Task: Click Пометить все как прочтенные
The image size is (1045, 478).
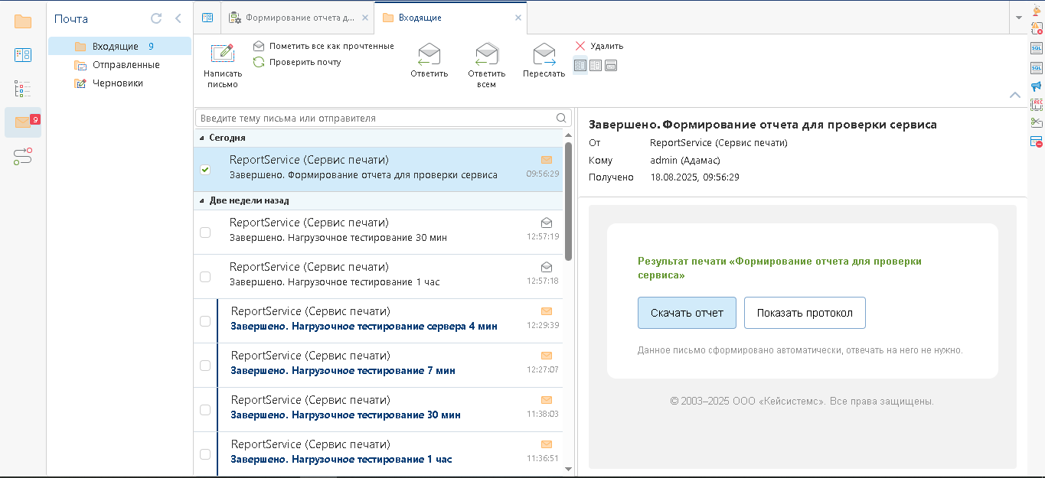Action: tap(323, 46)
